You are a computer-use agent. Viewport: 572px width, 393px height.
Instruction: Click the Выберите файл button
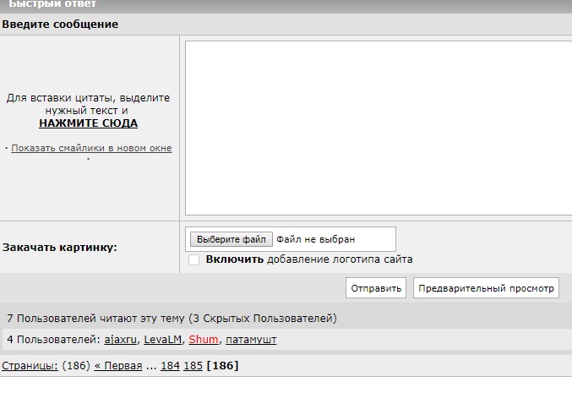point(232,239)
